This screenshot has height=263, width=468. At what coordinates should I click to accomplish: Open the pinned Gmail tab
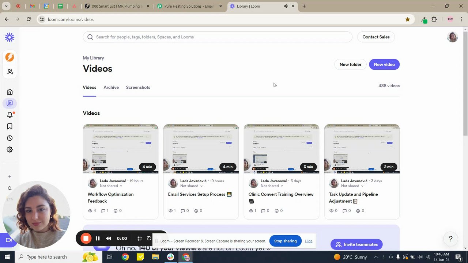[x=32, y=6]
